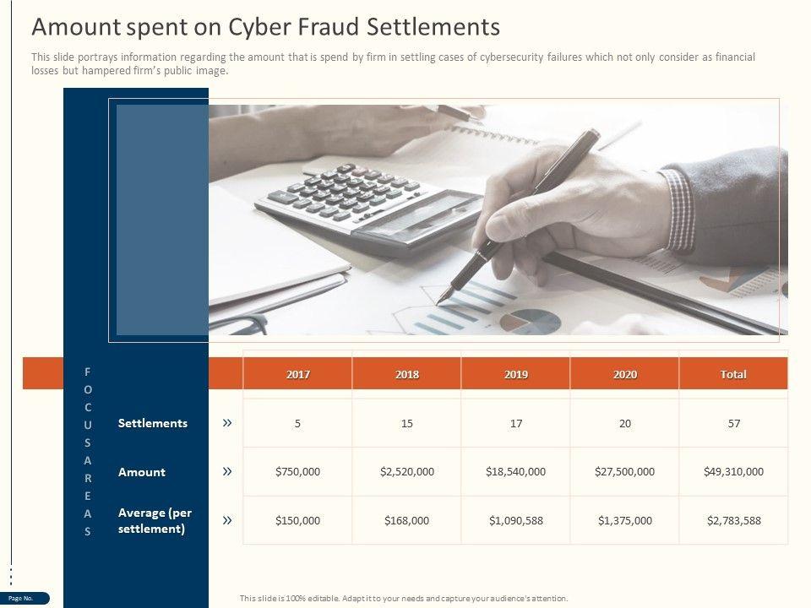The height and width of the screenshot is (608, 811).
Task: Select the Total column header
Action: click(x=733, y=374)
